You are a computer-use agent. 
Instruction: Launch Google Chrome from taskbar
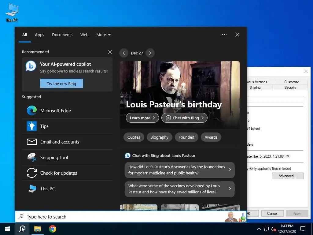point(53,229)
